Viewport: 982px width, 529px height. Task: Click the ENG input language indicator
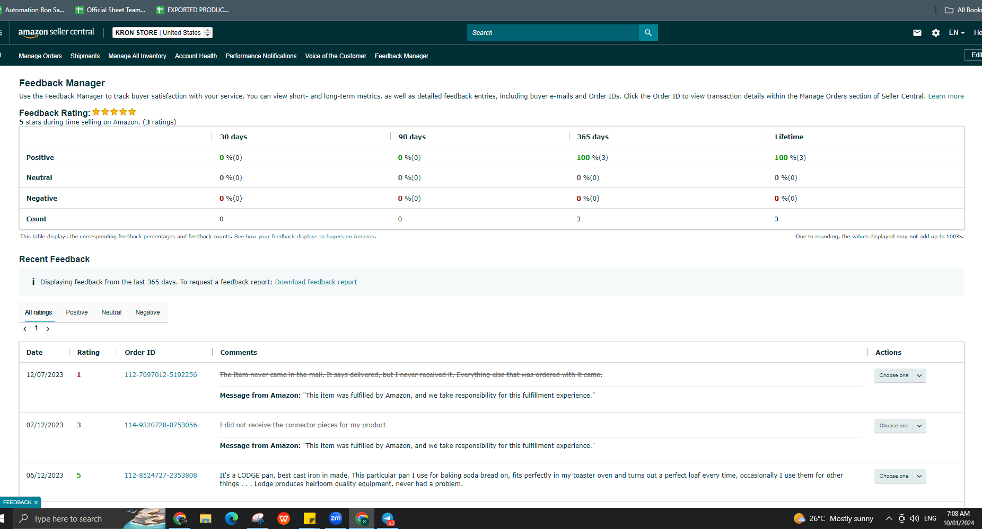pyautogui.click(x=930, y=518)
